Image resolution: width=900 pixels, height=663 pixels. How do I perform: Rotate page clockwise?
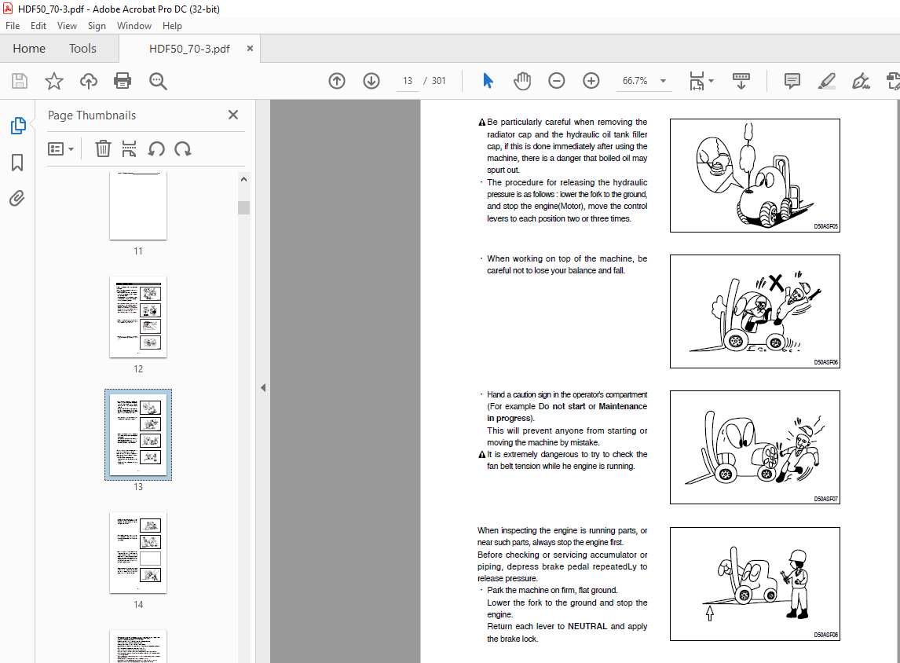[x=183, y=149]
